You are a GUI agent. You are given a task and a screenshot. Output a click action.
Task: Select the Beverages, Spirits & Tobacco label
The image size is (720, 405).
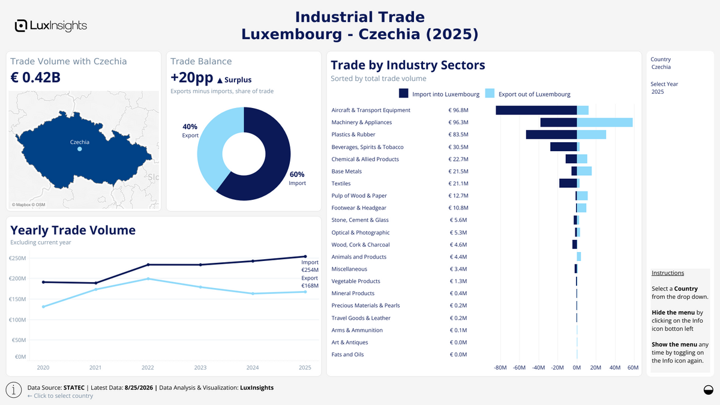[x=367, y=147]
